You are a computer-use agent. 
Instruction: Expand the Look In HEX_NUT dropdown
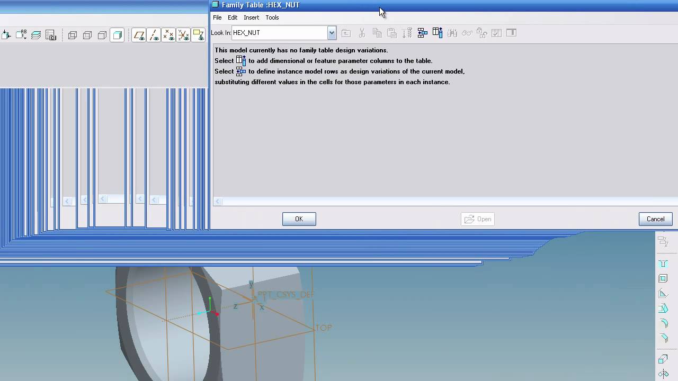[x=332, y=33]
